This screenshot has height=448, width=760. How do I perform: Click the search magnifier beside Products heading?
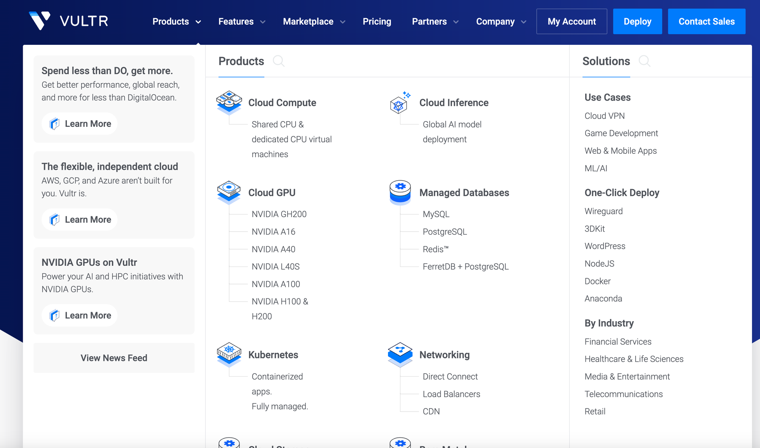[279, 61]
